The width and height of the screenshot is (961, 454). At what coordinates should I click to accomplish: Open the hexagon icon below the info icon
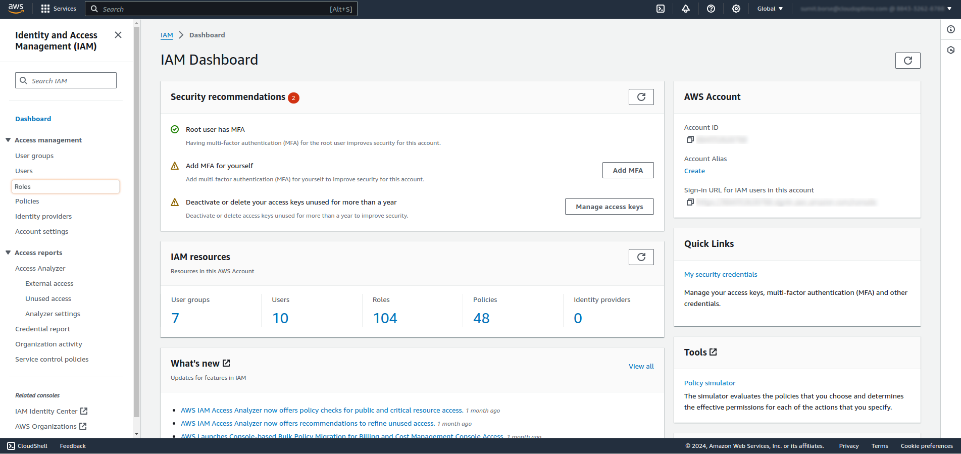pyautogui.click(x=951, y=50)
